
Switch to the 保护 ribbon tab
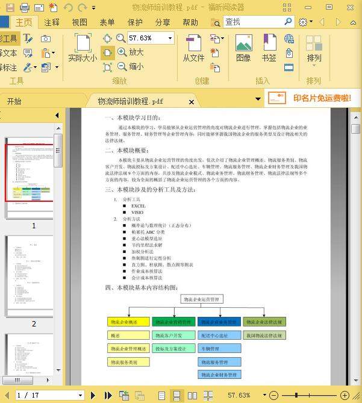pyautogui.click(x=135, y=22)
